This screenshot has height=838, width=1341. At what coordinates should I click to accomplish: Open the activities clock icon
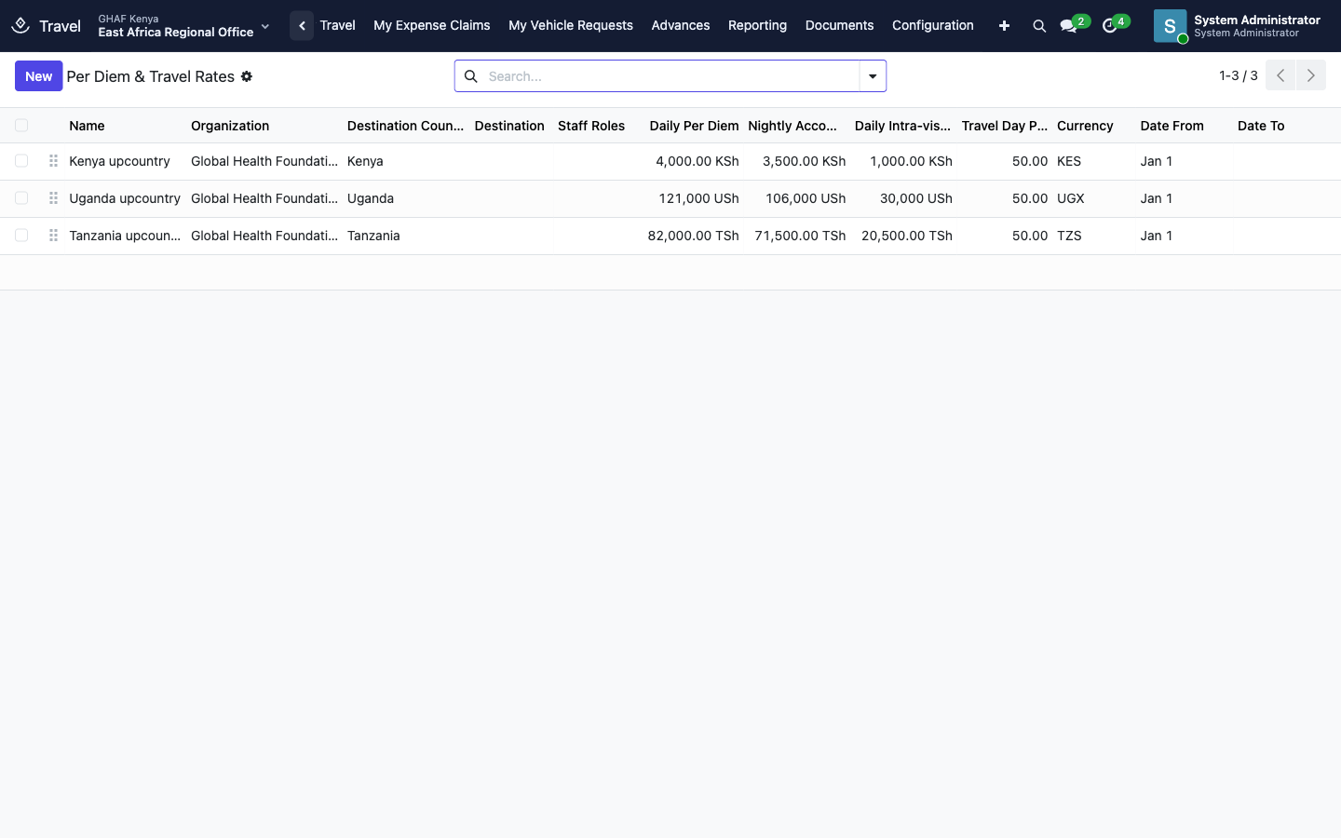pos(1109,26)
